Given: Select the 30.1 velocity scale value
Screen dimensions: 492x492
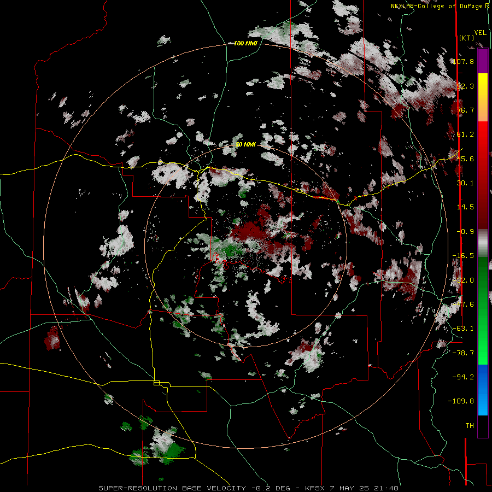Looking at the screenshot, I should point(465,183).
